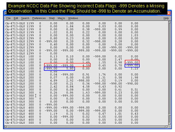Click the 2.47 value in the text
The height and width of the screenshot is (132, 175).
tap(118, 60)
